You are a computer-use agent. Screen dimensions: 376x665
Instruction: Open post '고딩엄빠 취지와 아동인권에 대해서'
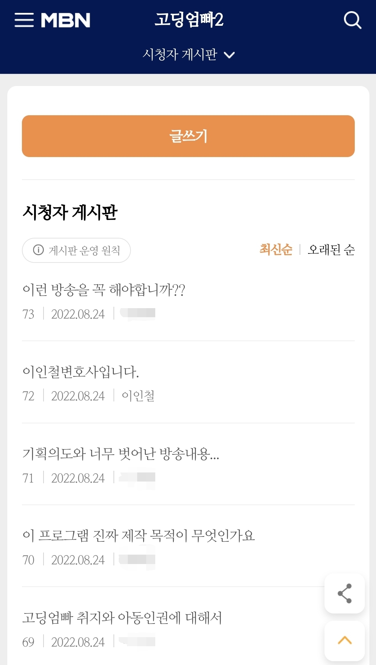[x=122, y=618]
